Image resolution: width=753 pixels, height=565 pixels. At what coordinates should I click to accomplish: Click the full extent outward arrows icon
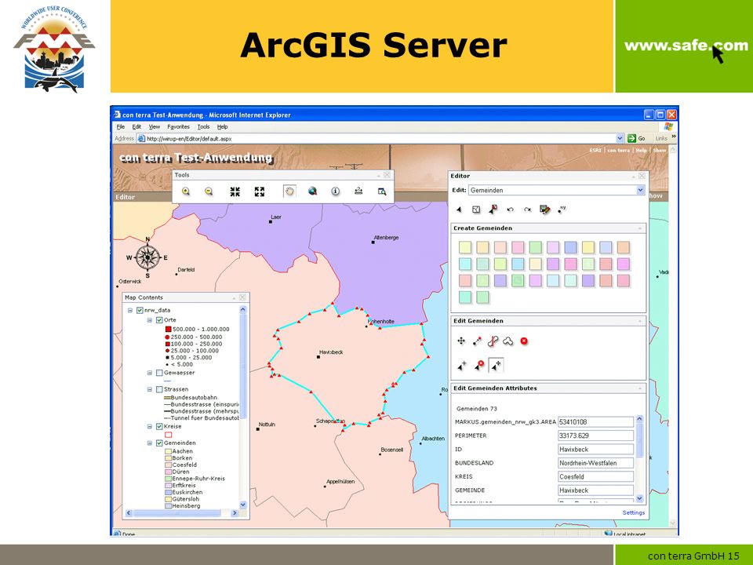coord(260,191)
